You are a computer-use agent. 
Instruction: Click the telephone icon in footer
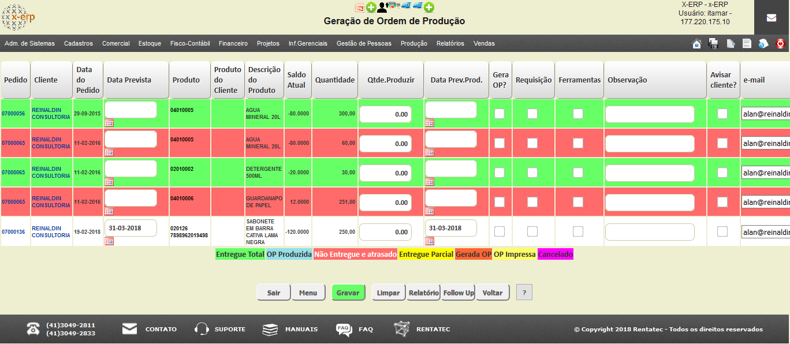click(33, 329)
